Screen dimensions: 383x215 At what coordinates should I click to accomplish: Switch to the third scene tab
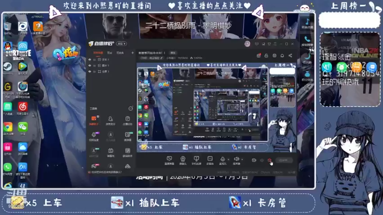(x=120, y=53)
